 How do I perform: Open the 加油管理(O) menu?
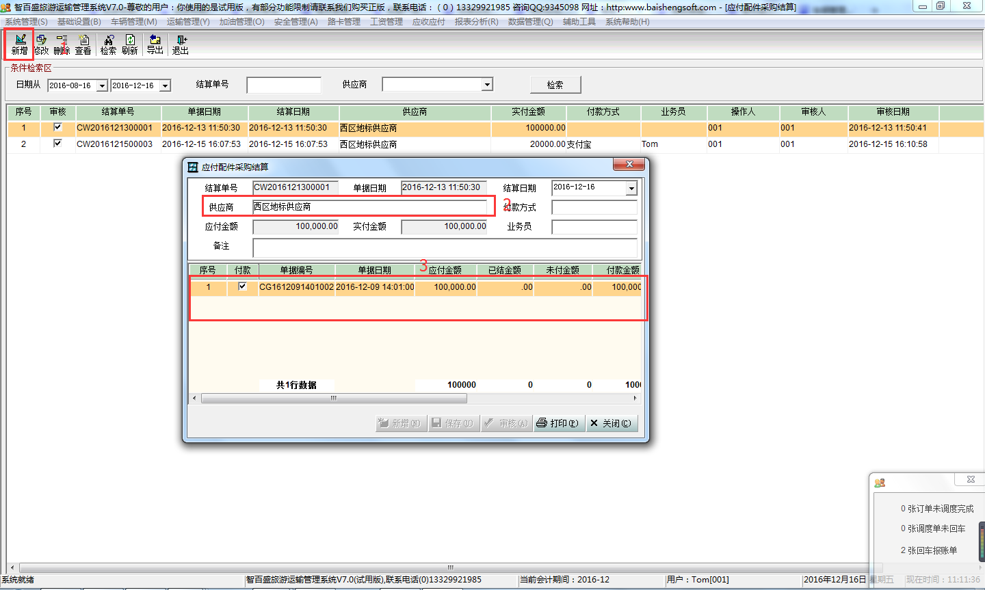coord(241,22)
